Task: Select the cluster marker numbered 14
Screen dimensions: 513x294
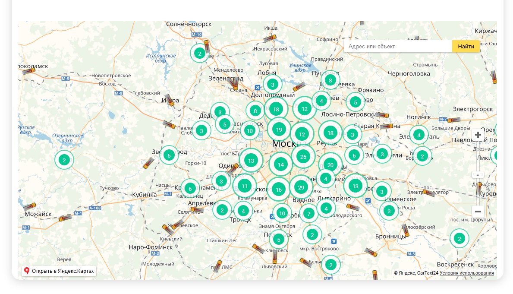Action: [281, 164]
